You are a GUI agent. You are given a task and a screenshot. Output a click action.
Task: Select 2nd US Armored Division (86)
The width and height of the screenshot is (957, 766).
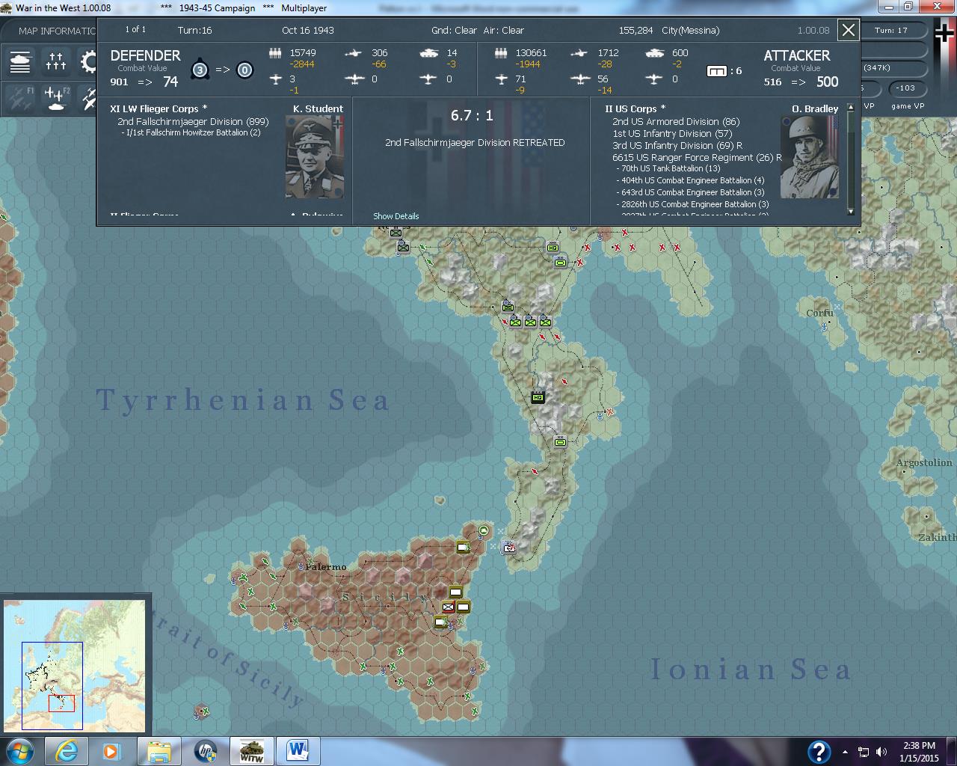(676, 121)
